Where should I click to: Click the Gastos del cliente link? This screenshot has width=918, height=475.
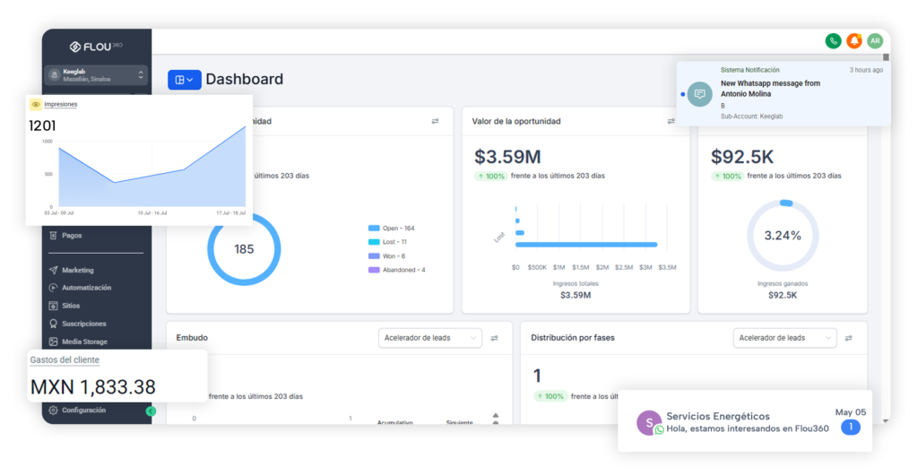[x=65, y=360]
